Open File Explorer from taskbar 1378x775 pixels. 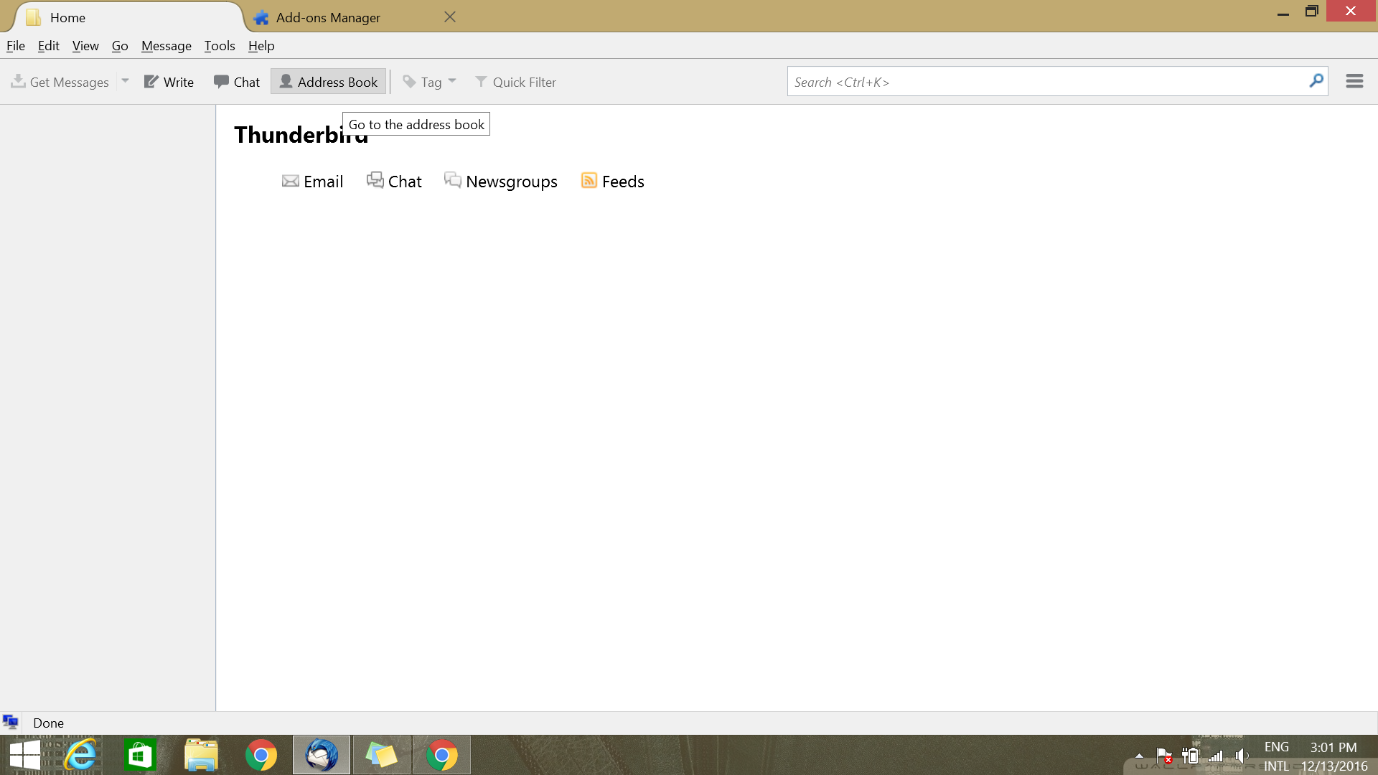coord(201,755)
